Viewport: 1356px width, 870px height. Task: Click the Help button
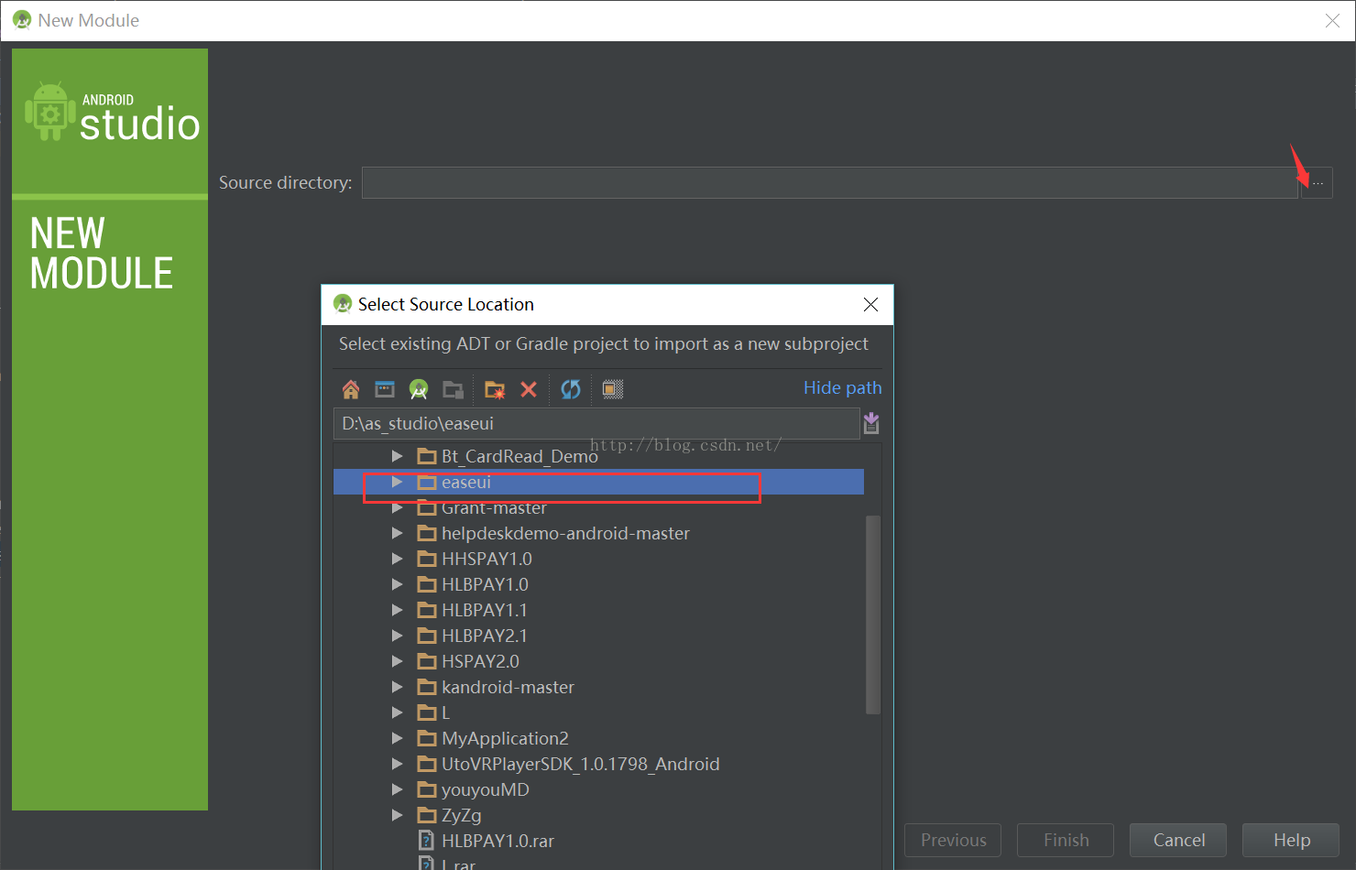[x=1291, y=840]
